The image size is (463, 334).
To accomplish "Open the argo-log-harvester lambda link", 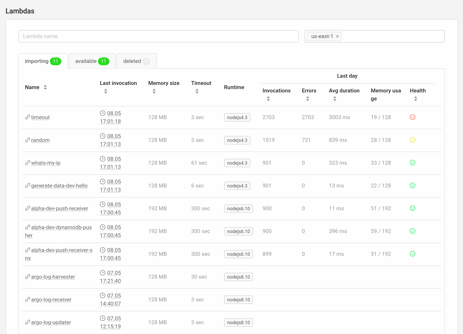I will pos(53,277).
